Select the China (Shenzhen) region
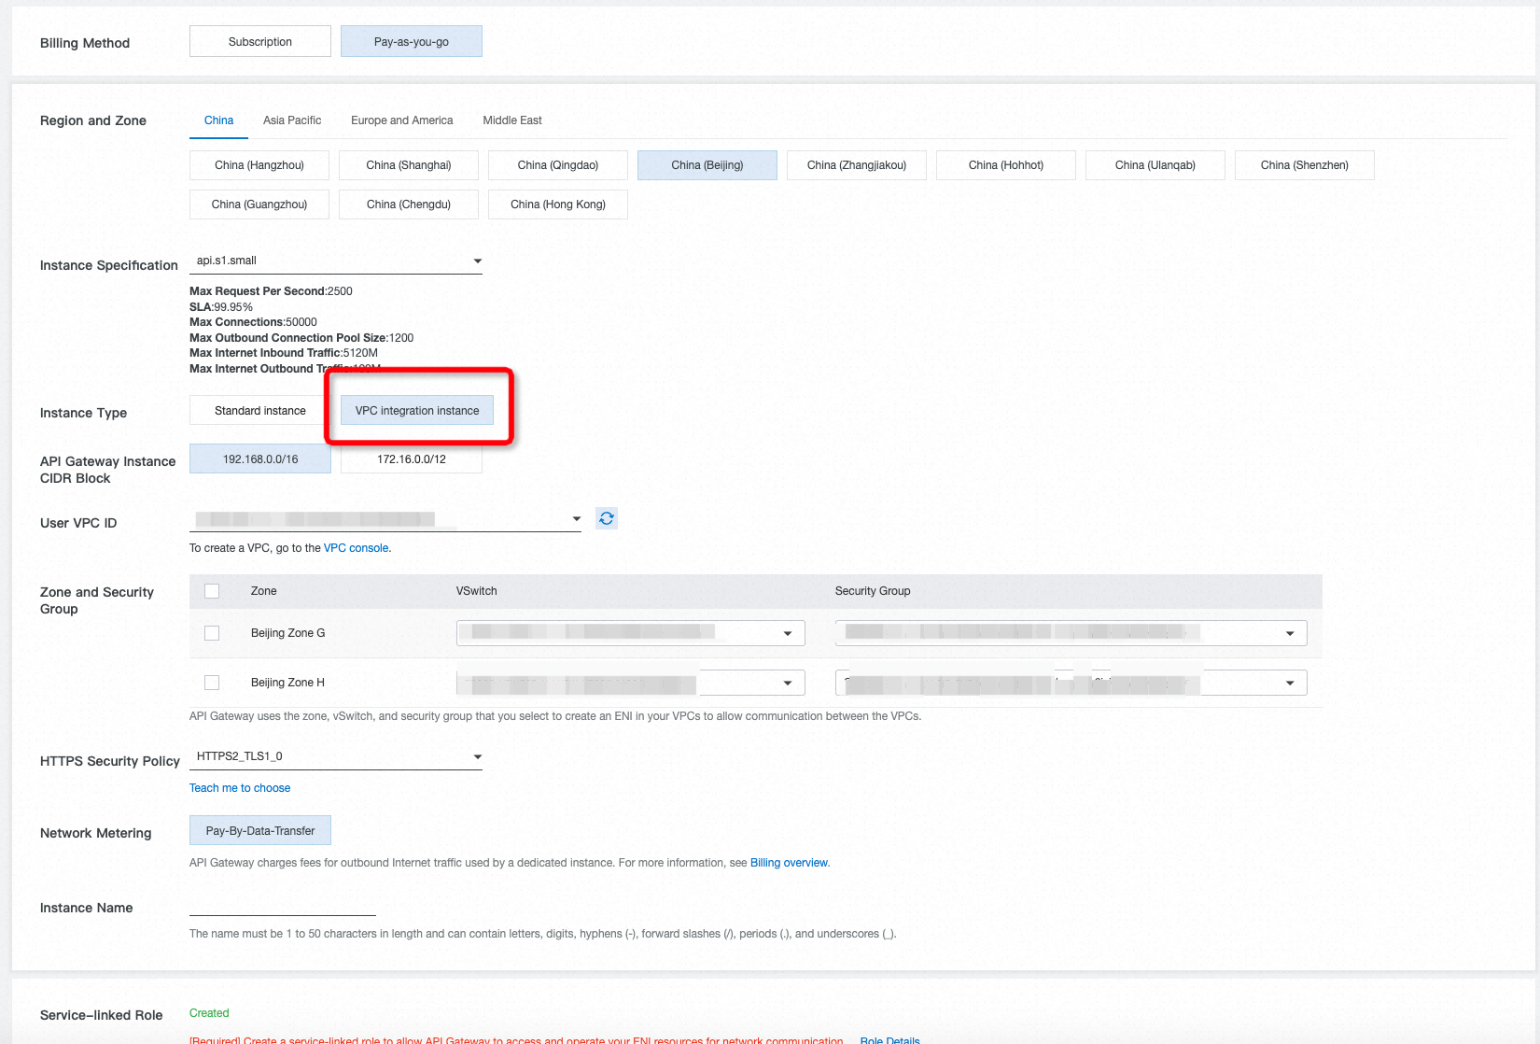The height and width of the screenshot is (1044, 1540). 1304,164
